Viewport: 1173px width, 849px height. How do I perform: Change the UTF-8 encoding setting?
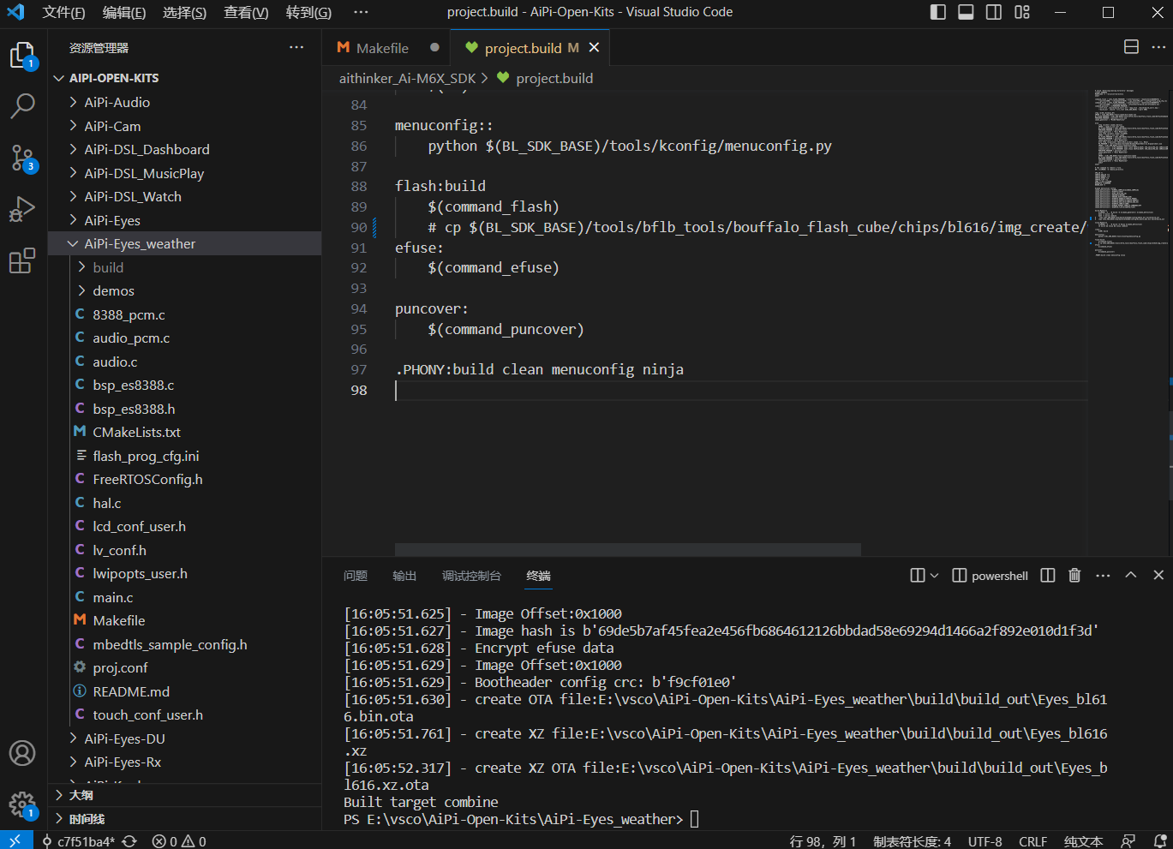click(x=984, y=841)
